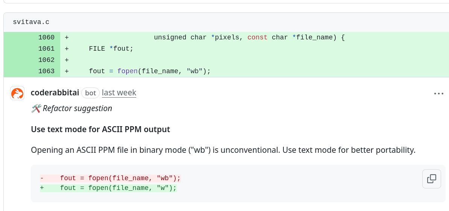Click the "FILE *fout;" code line
Screen dimensions: 449x211
[x=111, y=49]
